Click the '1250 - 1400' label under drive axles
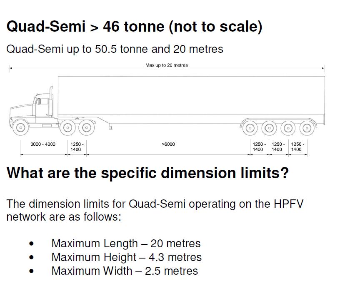Viewport: 340px width, 286px height. point(77,147)
